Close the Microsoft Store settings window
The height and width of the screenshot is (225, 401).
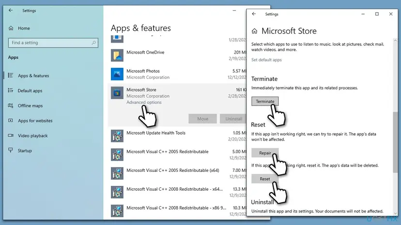(x=391, y=14)
